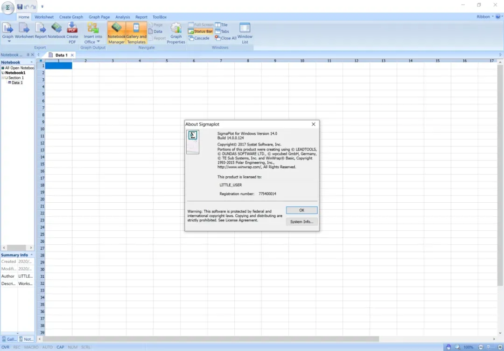Click the Tile windows option

[x=221, y=25]
